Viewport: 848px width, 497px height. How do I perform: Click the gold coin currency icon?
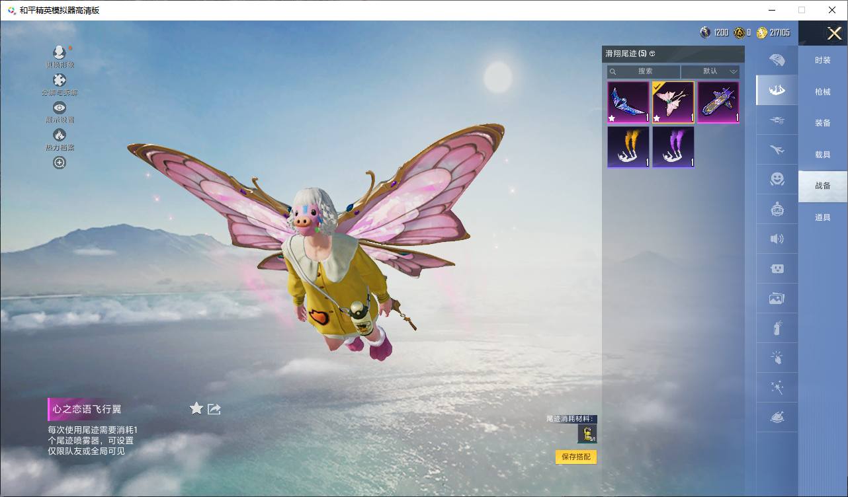tap(762, 32)
